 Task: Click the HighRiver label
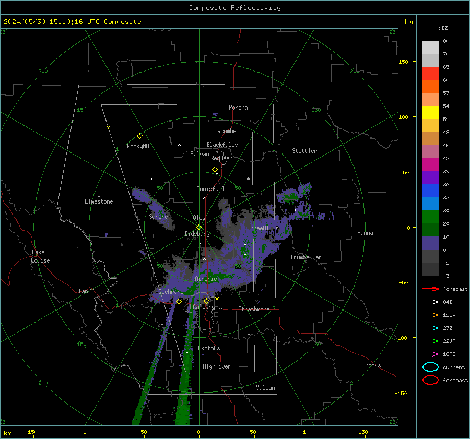tap(217, 366)
